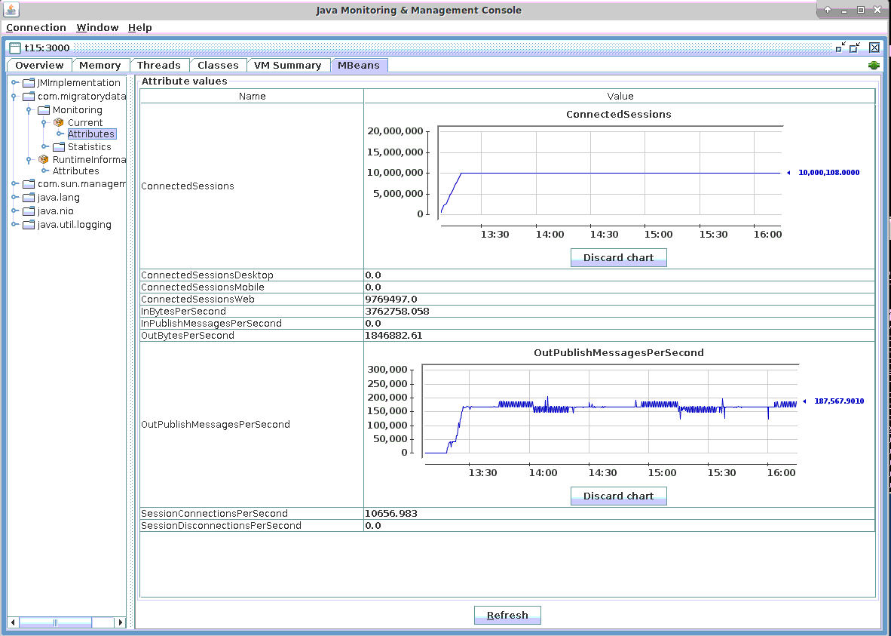Select the Statistics folder icon
The image size is (891, 636).
(57, 146)
